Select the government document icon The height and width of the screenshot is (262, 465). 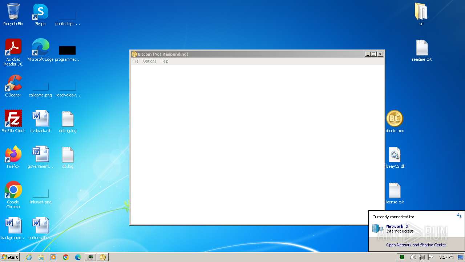point(40,157)
